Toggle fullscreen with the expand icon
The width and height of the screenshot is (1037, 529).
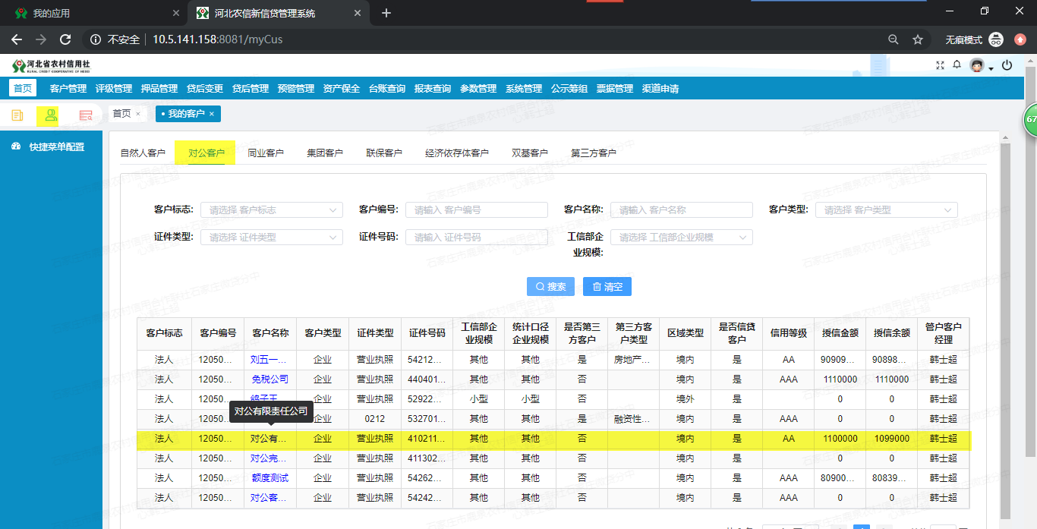pyautogui.click(x=940, y=65)
